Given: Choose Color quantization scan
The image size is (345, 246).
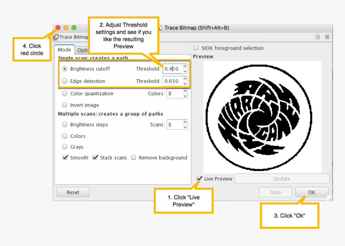Looking at the screenshot, I should (x=65, y=93).
